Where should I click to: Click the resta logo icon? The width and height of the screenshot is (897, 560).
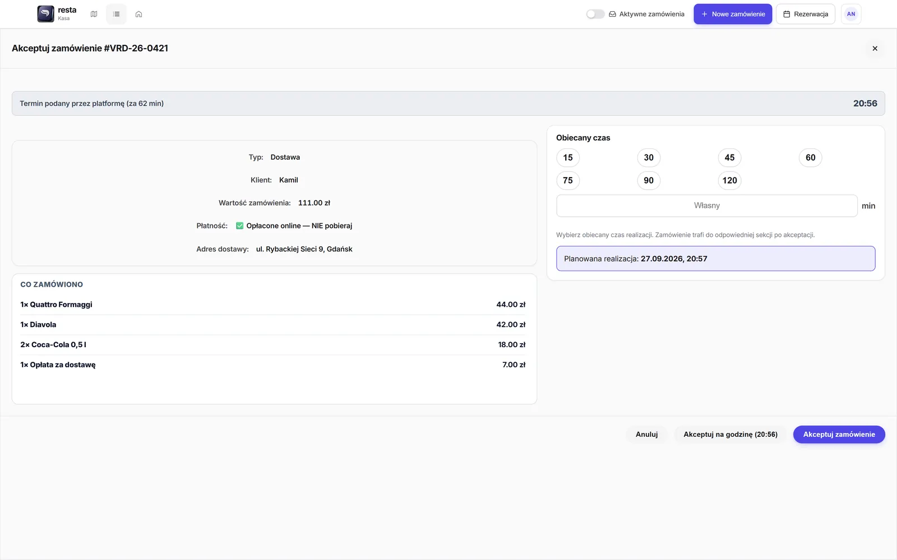click(45, 14)
